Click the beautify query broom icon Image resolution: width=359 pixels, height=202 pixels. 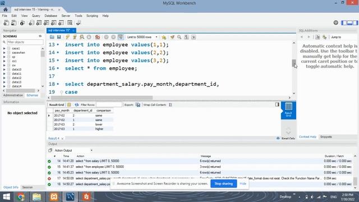(172, 37)
